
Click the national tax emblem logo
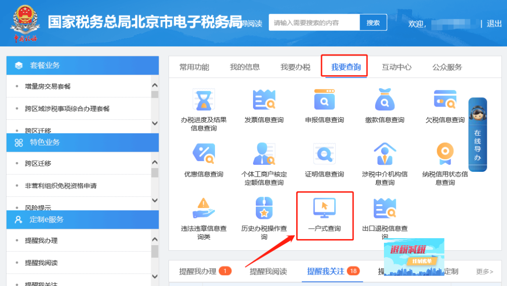[25, 23]
